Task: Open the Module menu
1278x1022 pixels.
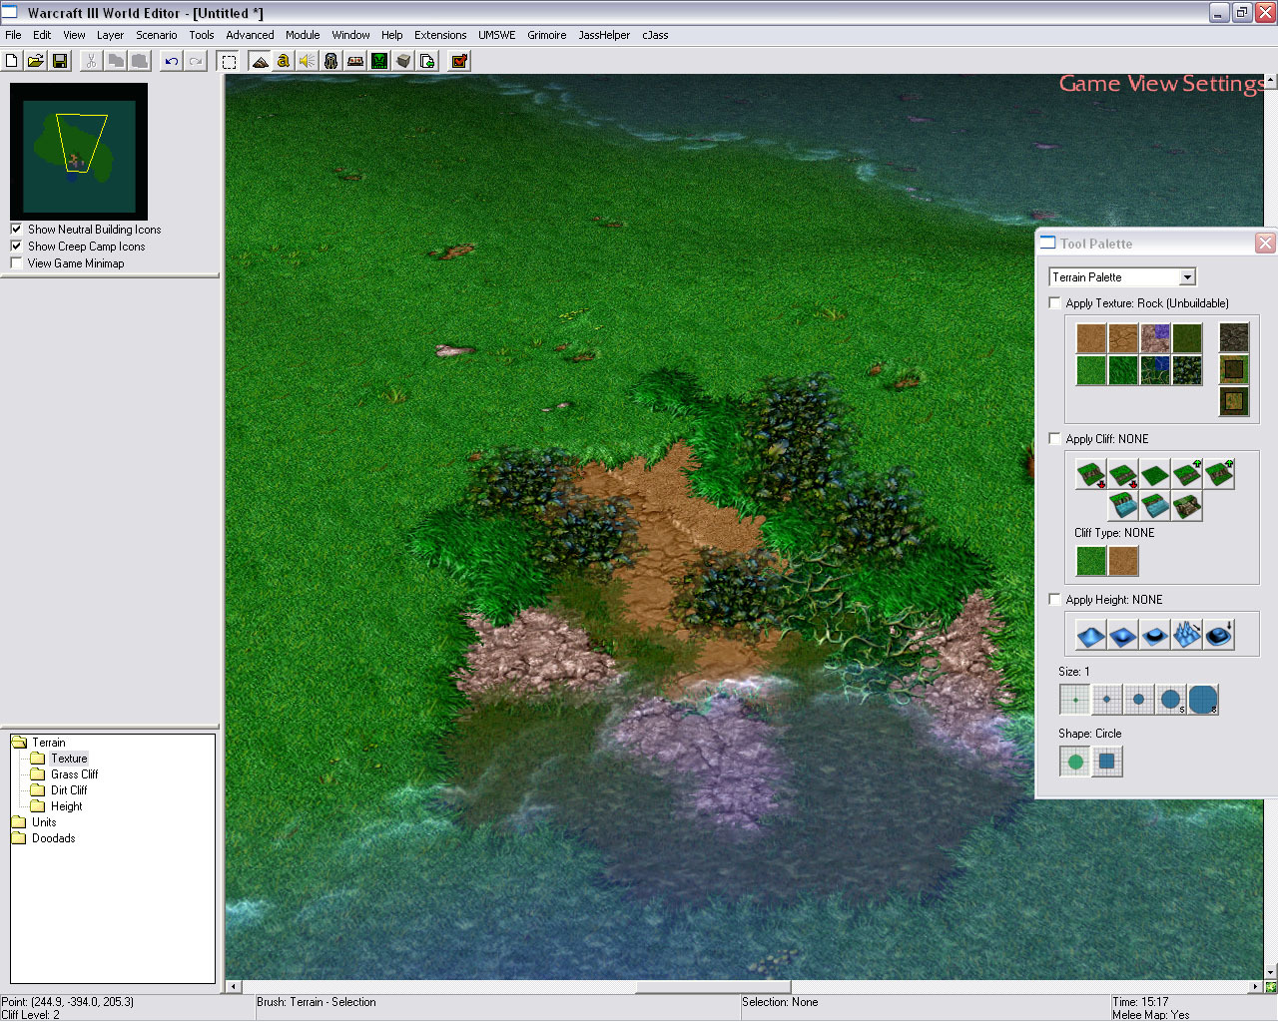Action: [303, 35]
